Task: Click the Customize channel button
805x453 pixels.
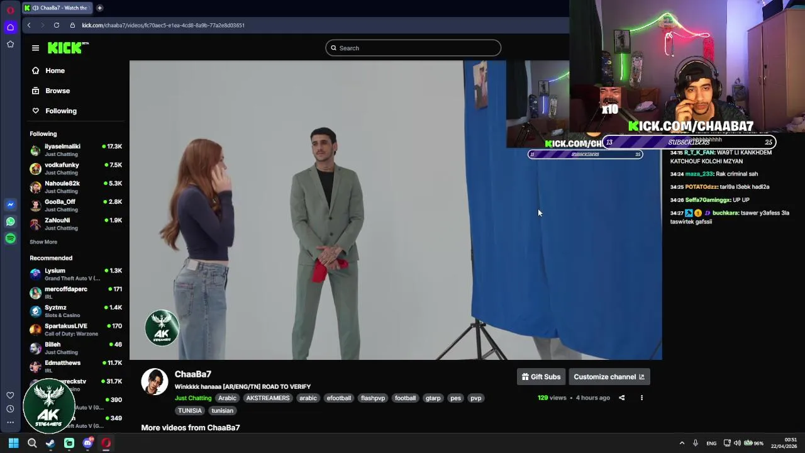Action: point(609,377)
